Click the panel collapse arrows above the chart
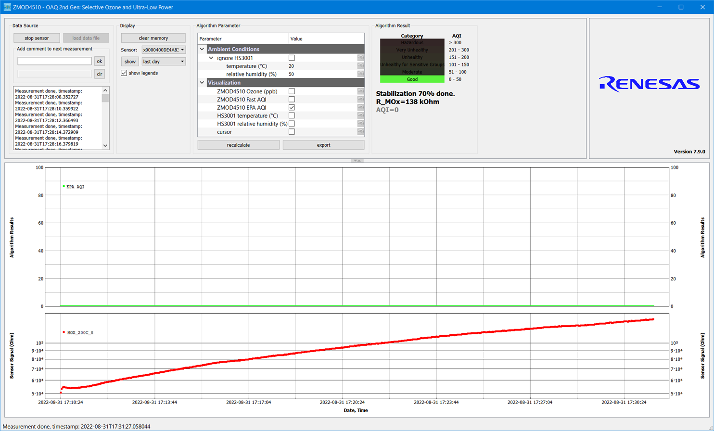 pos(357,161)
